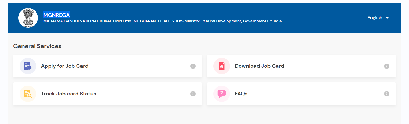
Task: Open the English language dropdown
Action: (x=375, y=18)
